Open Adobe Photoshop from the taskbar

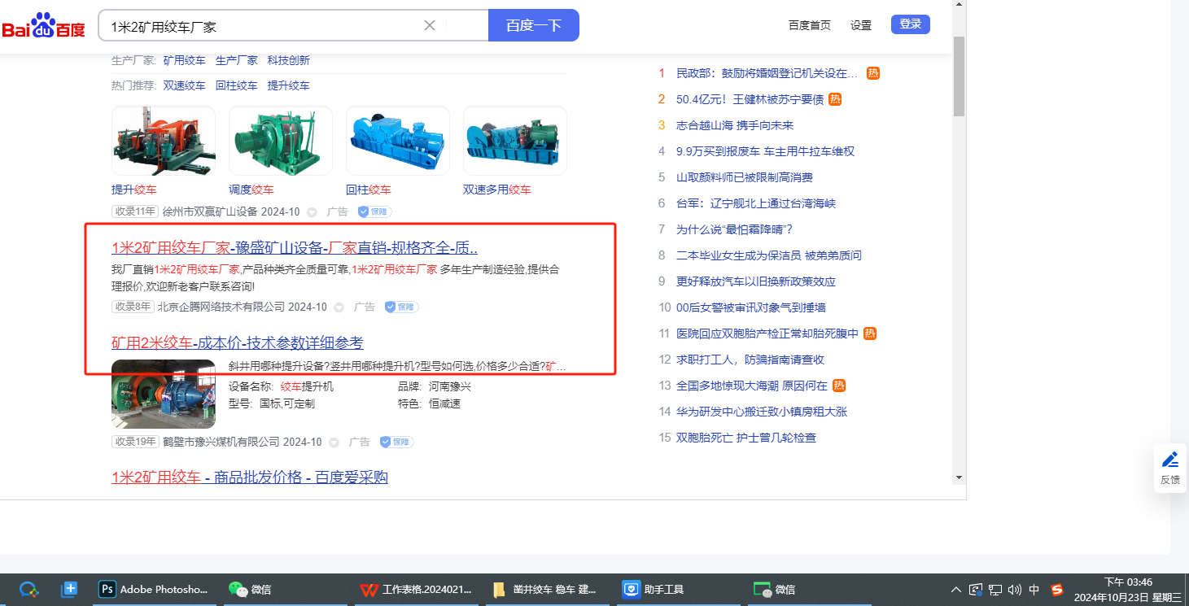(154, 589)
